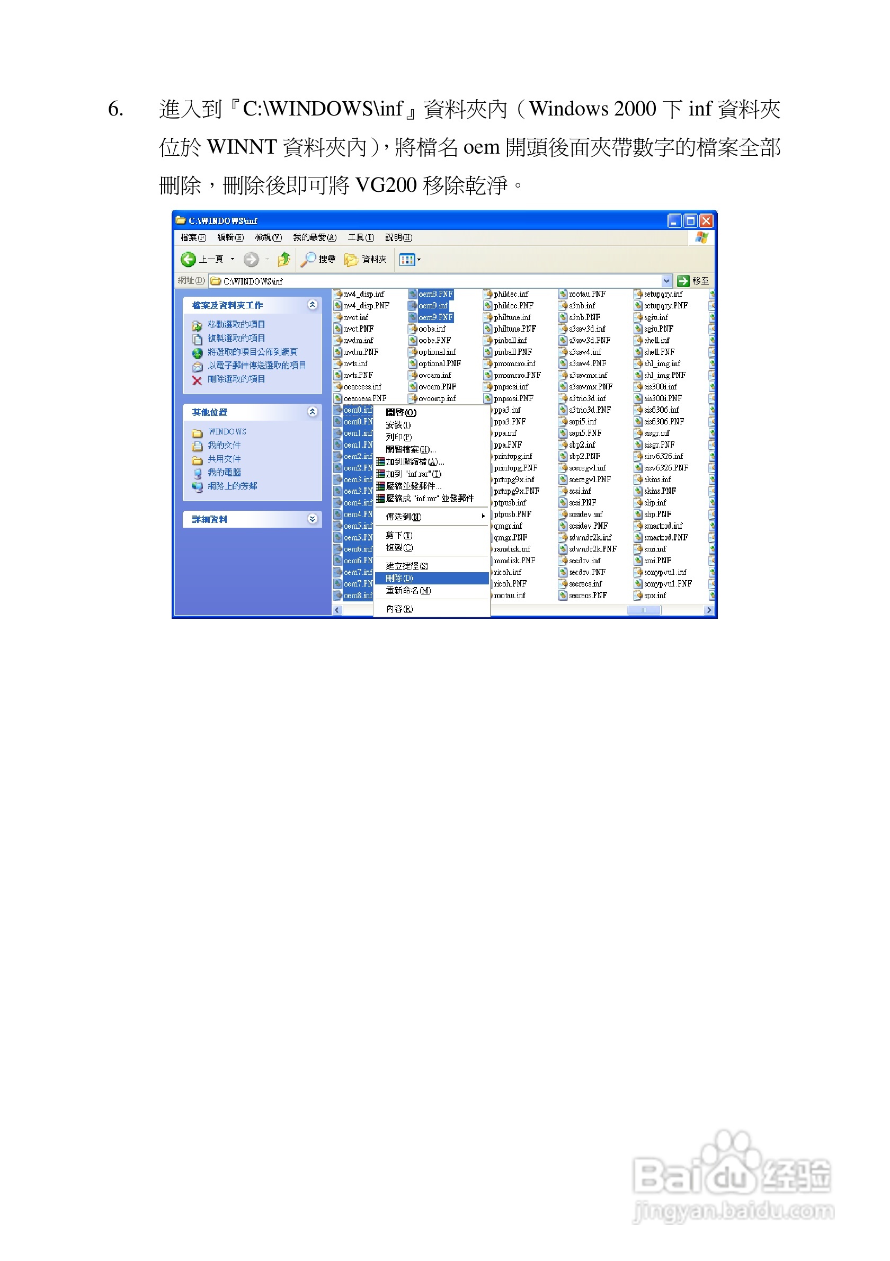Choose 壓縮成 "inf.rar" 並發郵件 in the context menu
This screenshot has width=890, height=1261.
pyautogui.click(x=432, y=498)
